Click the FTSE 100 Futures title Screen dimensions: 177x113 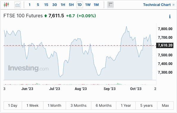(x=23, y=16)
